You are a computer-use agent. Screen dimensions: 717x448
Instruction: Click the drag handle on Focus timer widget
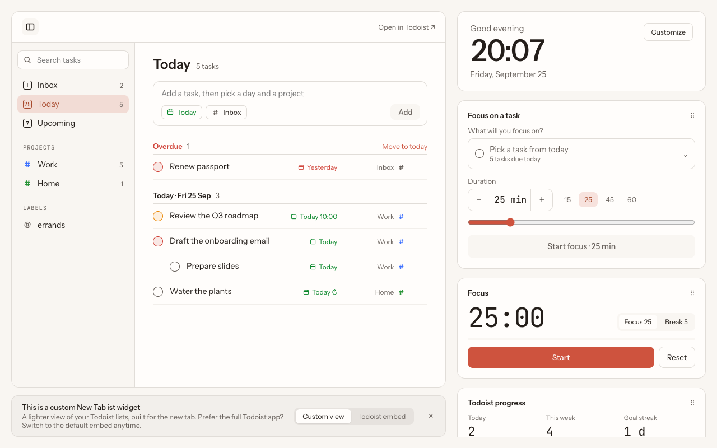(692, 293)
